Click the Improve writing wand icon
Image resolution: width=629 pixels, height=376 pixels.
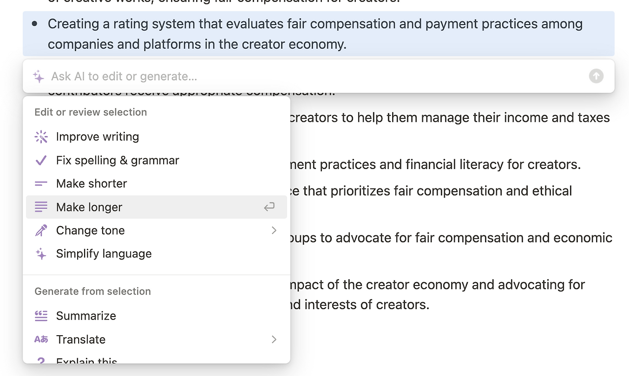tap(41, 137)
